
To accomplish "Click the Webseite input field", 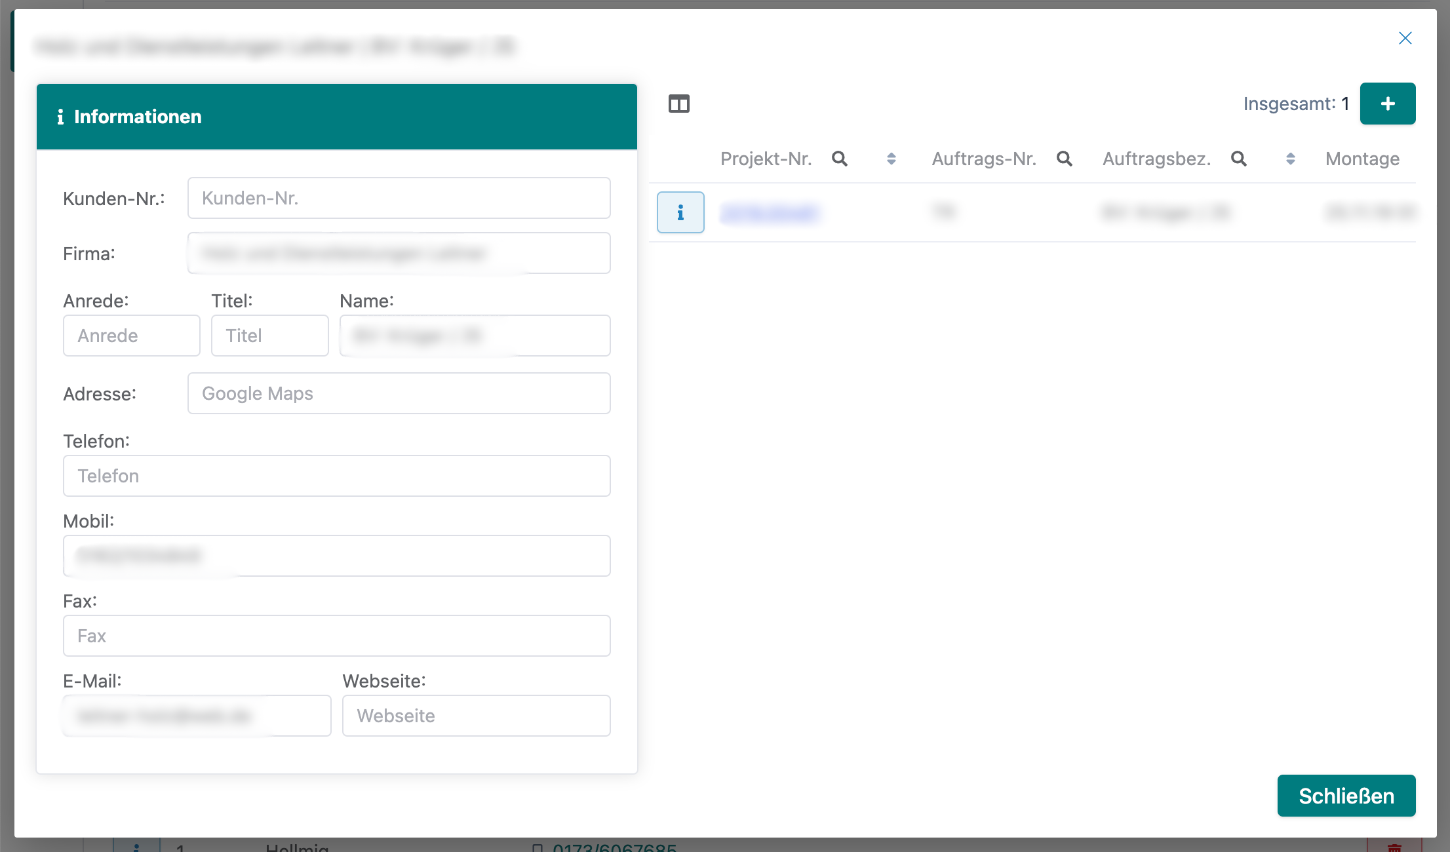I will pyautogui.click(x=476, y=716).
